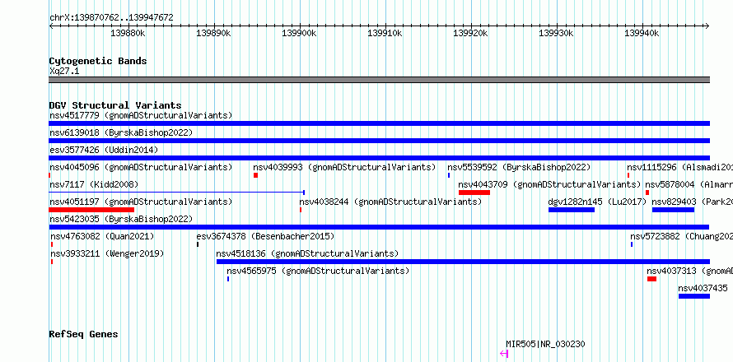Select the nsv6139018 variant bar
Image resolution: width=733 pixels, height=362 pixels.
[379, 141]
